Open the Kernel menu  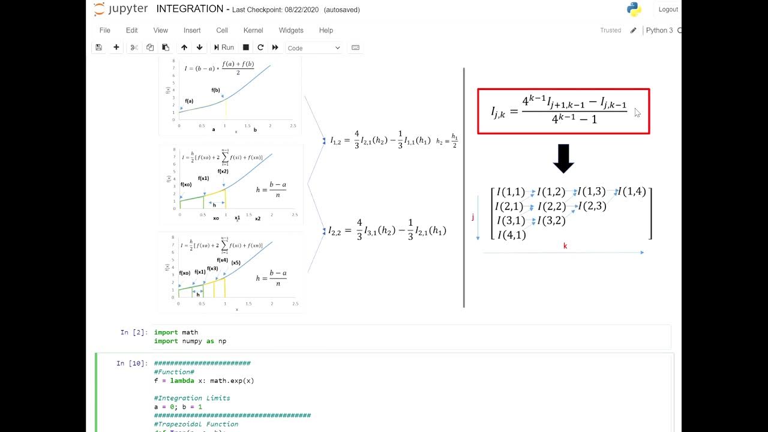[253, 30]
